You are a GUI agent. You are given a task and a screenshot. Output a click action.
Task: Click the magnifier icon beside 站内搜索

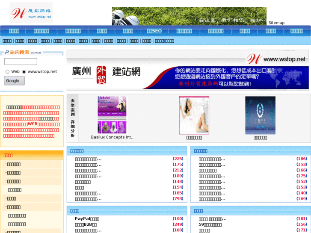(7, 52)
